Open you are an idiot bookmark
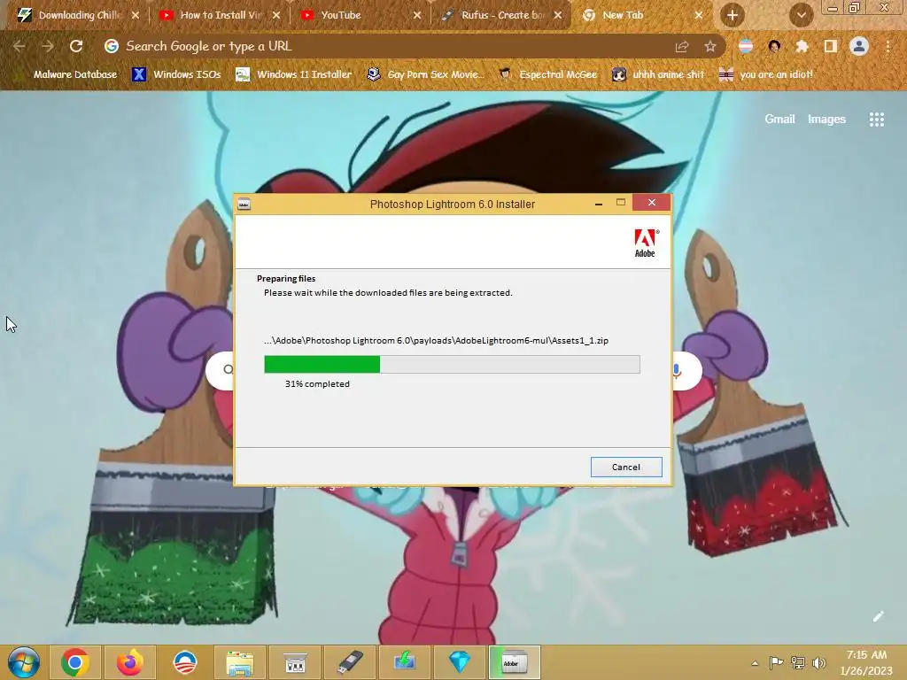Viewport: 907px width, 680px height. click(x=766, y=74)
